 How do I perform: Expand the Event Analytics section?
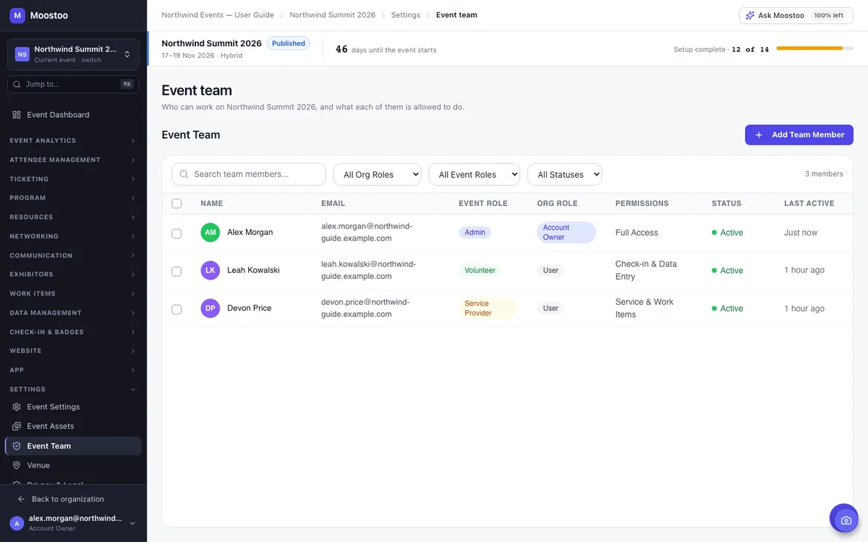73,141
